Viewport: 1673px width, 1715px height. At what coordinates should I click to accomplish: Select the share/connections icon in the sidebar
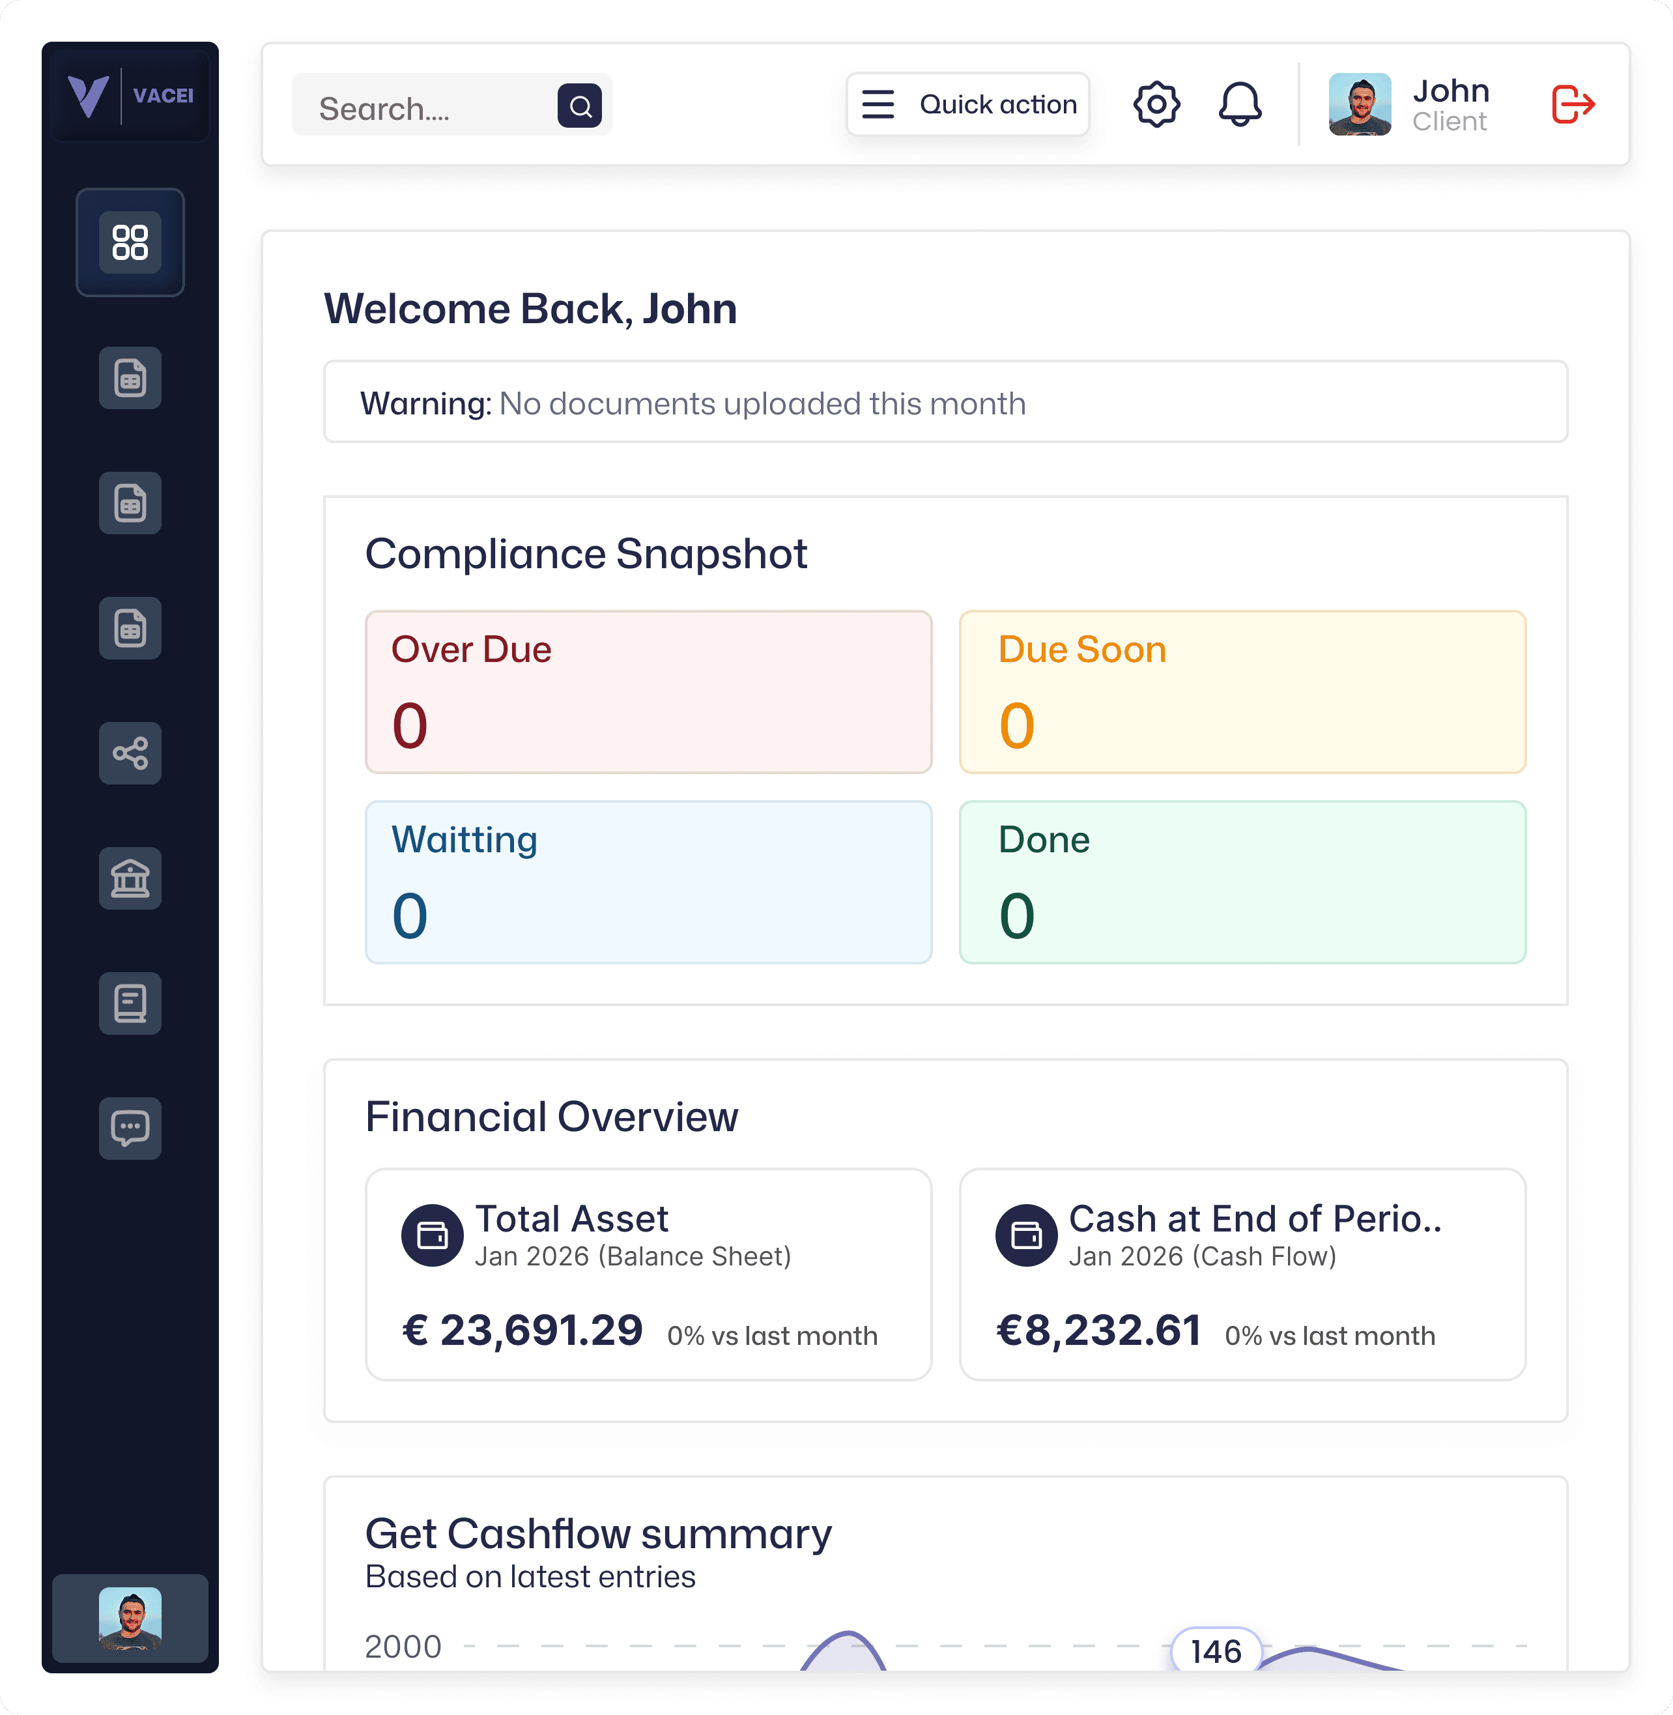[x=130, y=753]
